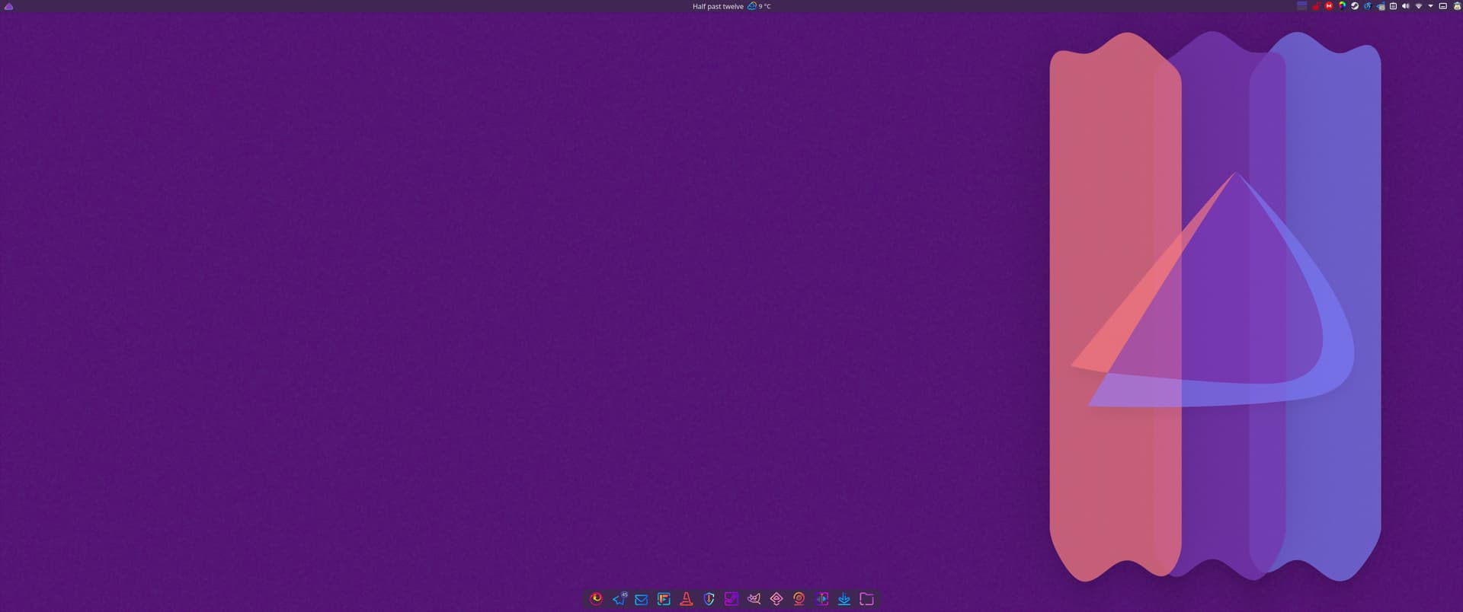Viewport: 1463px width, 612px height.
Task: Open VLC traffic cone in the dock
Action: coord(687,599)
